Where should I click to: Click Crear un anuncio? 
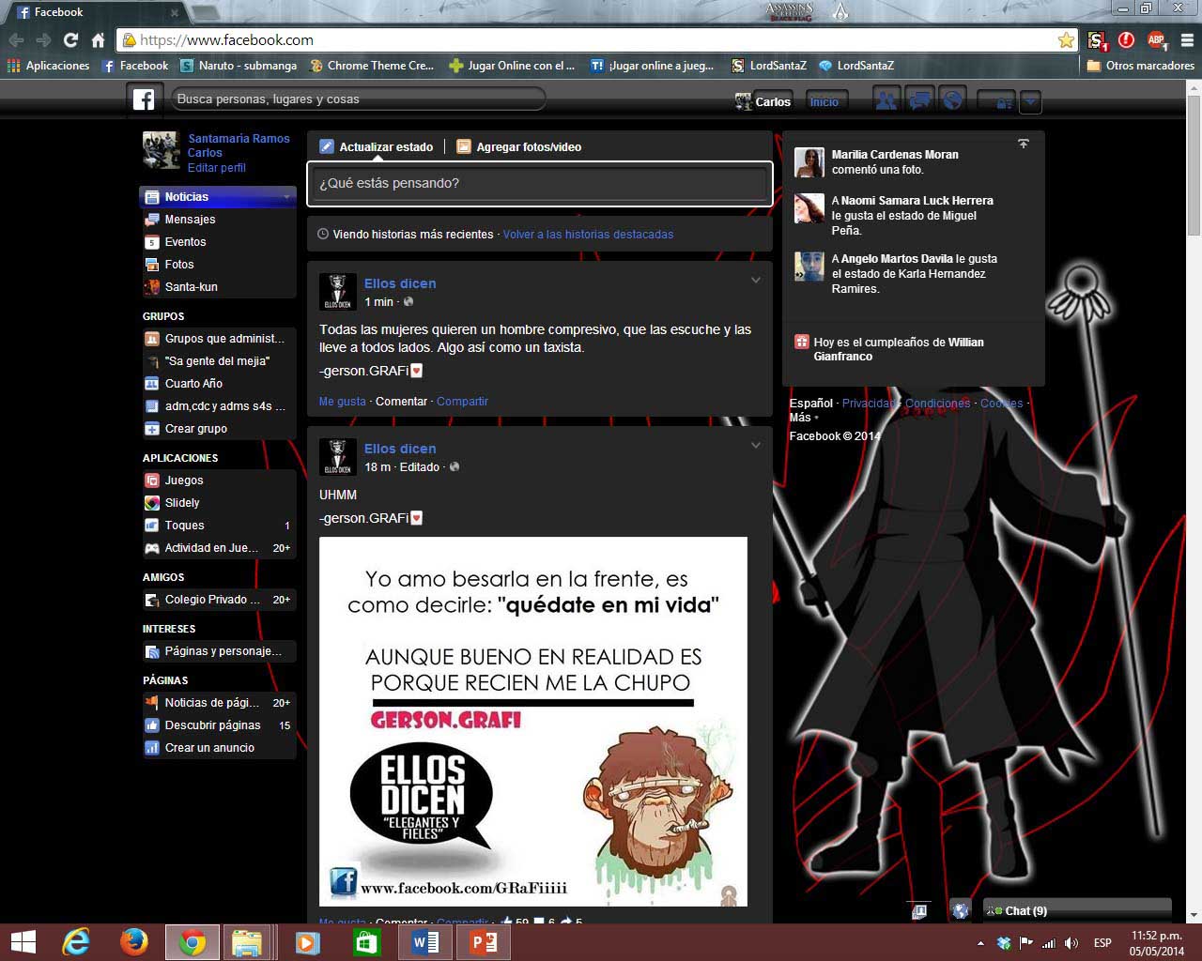click(x=218, y=748)
